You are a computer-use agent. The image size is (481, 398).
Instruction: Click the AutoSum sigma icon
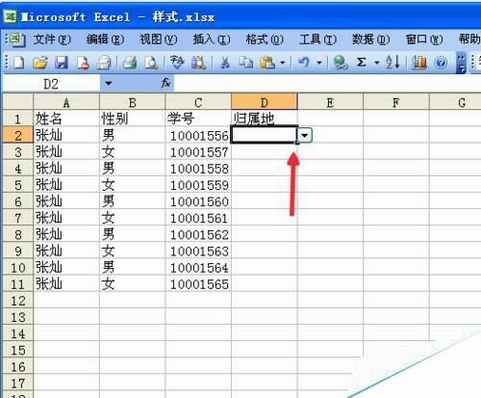[x=362, y=62]
